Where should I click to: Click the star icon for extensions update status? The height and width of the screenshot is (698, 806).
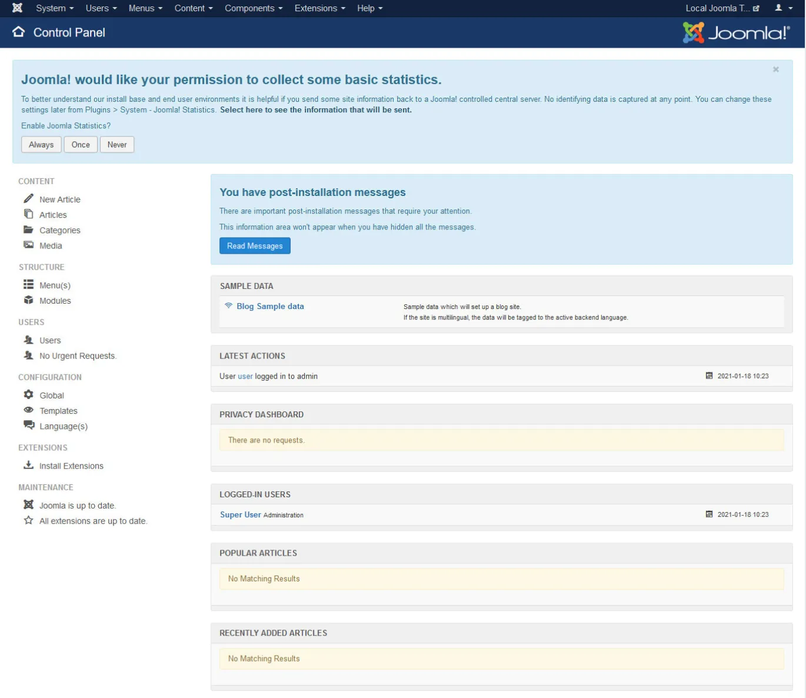click(28, 520)
